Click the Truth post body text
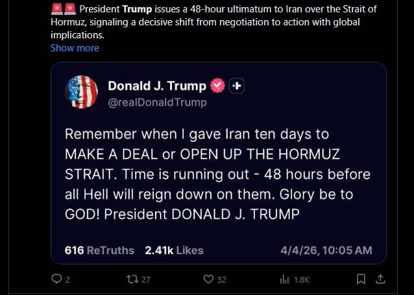Image resolution: width=414 pixels, height=295 pixels. tap(217, 175)
